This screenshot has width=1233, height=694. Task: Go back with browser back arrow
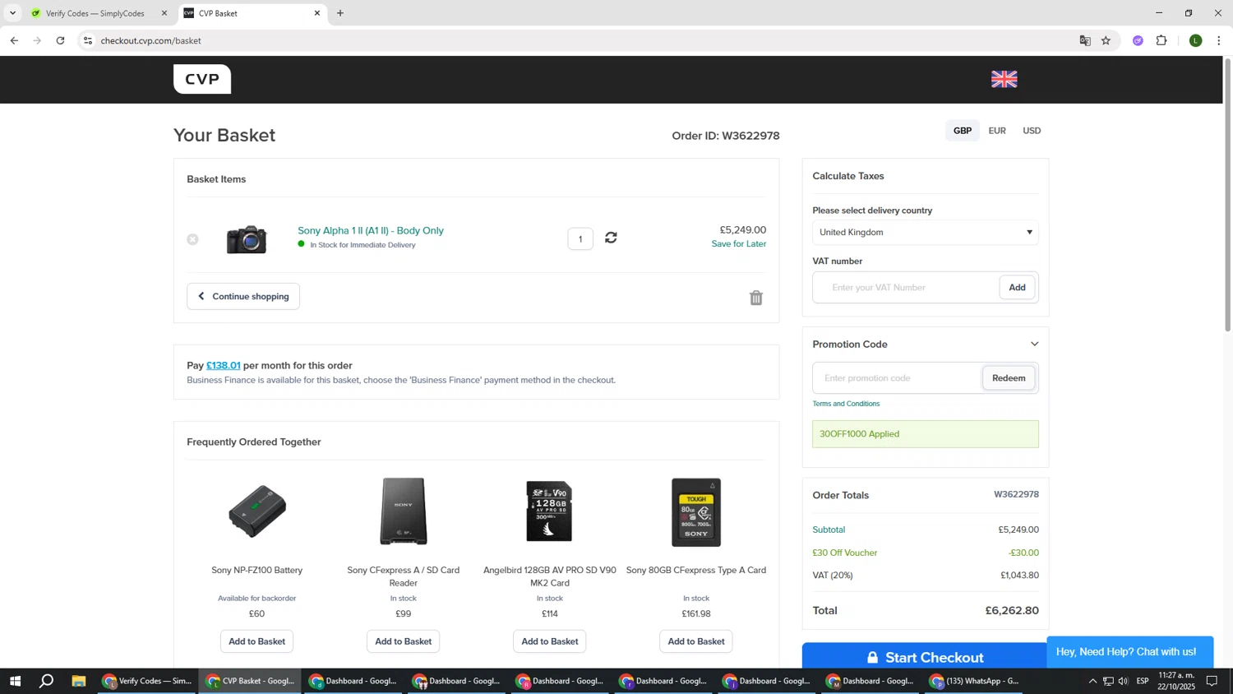14,40
